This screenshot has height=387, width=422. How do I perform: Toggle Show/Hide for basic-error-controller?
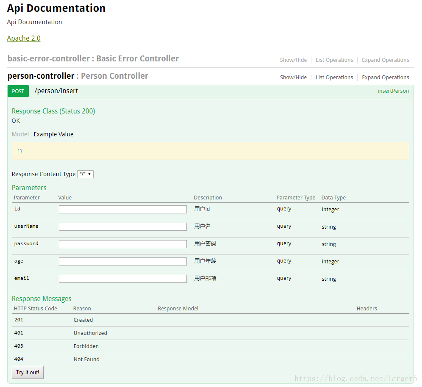[293, 60]
